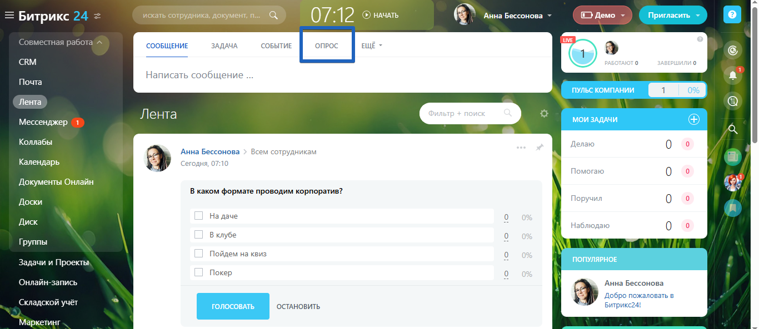The image size is (759, 329).
Task: Open the hamburger main menu
Action: [9, 16]
